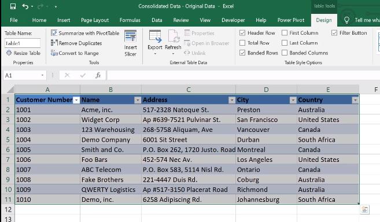Switch to the Power Pivot tab
This screenshot has height=222, width=380.
pos(291,20)
